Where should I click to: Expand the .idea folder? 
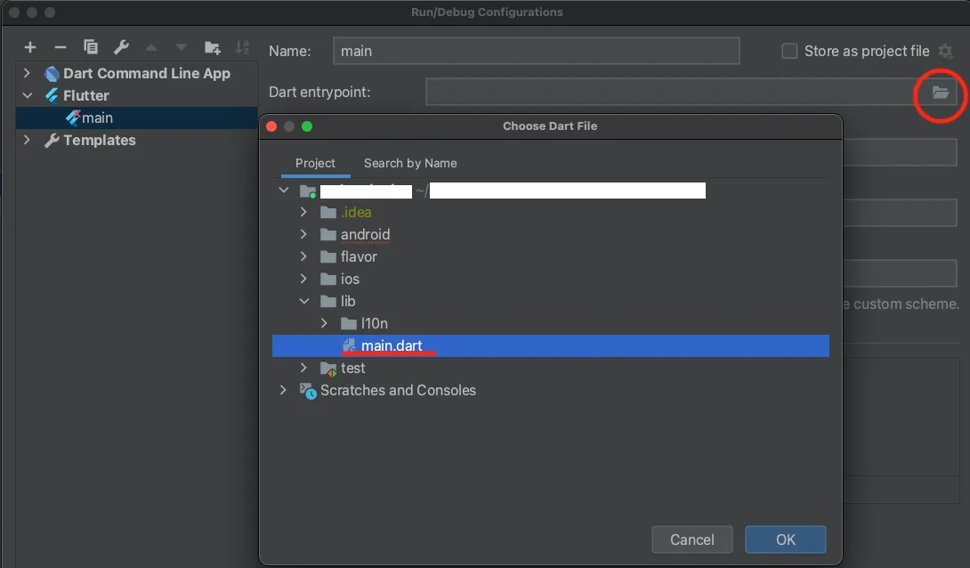pyautogui.click(x=303, y=212)
